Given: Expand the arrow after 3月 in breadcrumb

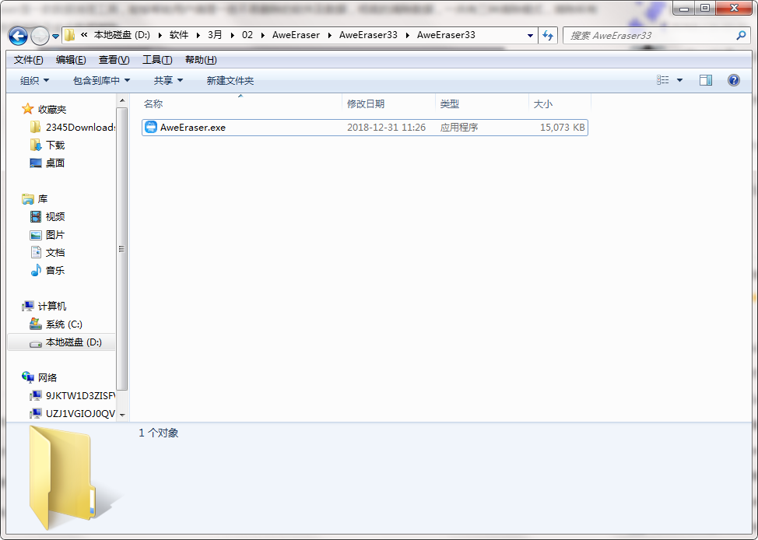Looking at the screenshot, I should click(232, 35).
